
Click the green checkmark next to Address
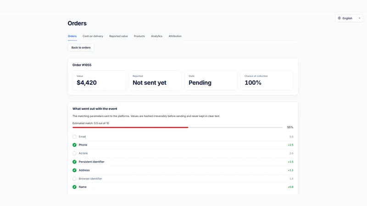pos(74,170)
